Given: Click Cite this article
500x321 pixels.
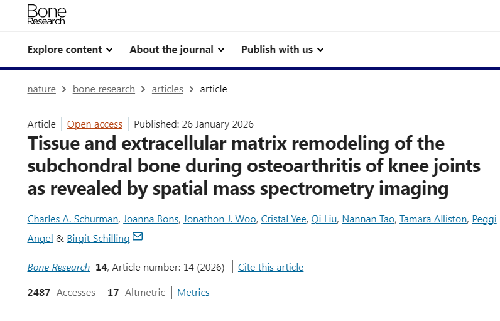Looking at the screenshot, I should click(271, 268).
